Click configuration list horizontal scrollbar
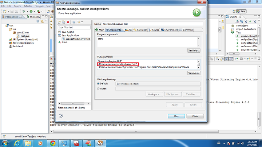This screenshot has width=262, height=147. pyautogui.click(x=73, y=104)
